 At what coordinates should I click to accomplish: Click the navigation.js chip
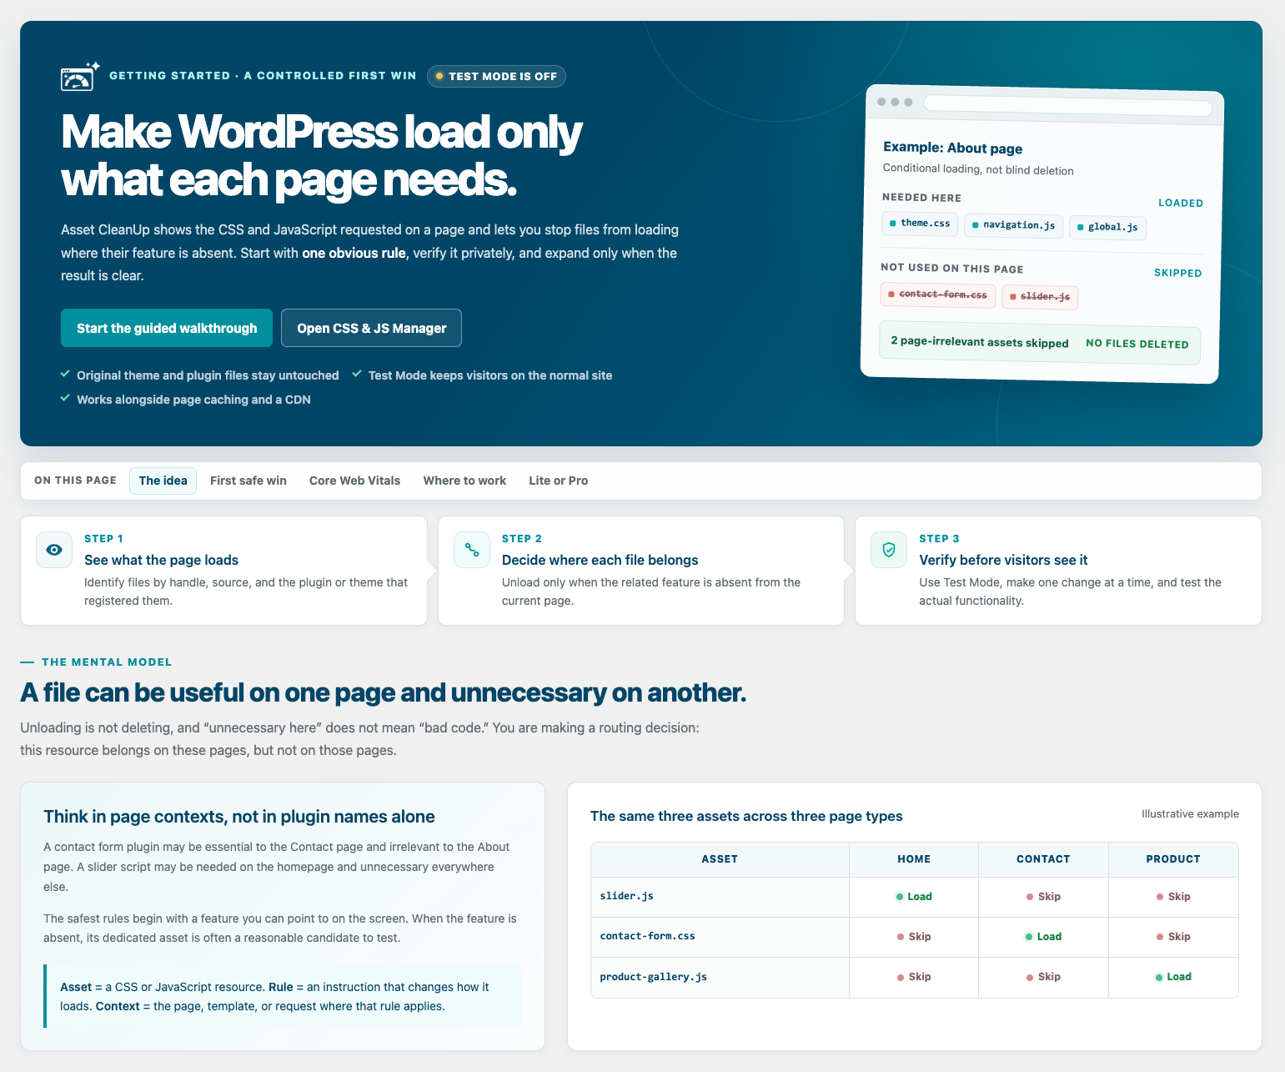[1013, 225]
